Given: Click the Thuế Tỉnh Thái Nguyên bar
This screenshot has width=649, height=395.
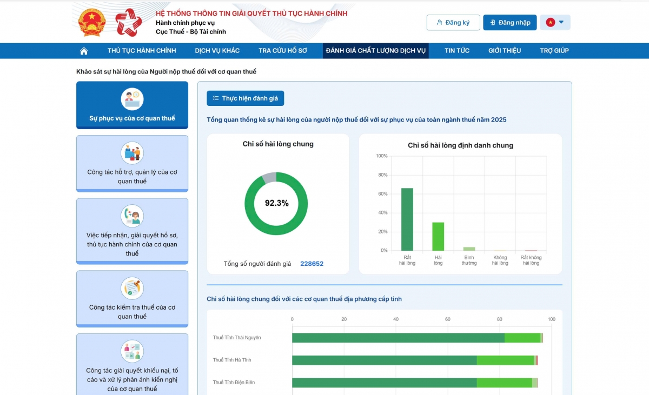Looking at the screenshot, I should coord(418,338).
